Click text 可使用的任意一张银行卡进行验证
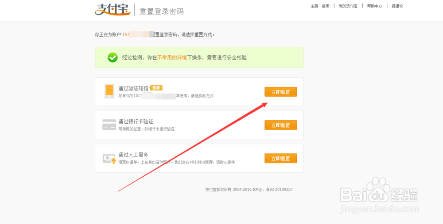Viewport: 443px width, 224px height. coord(146,129)
